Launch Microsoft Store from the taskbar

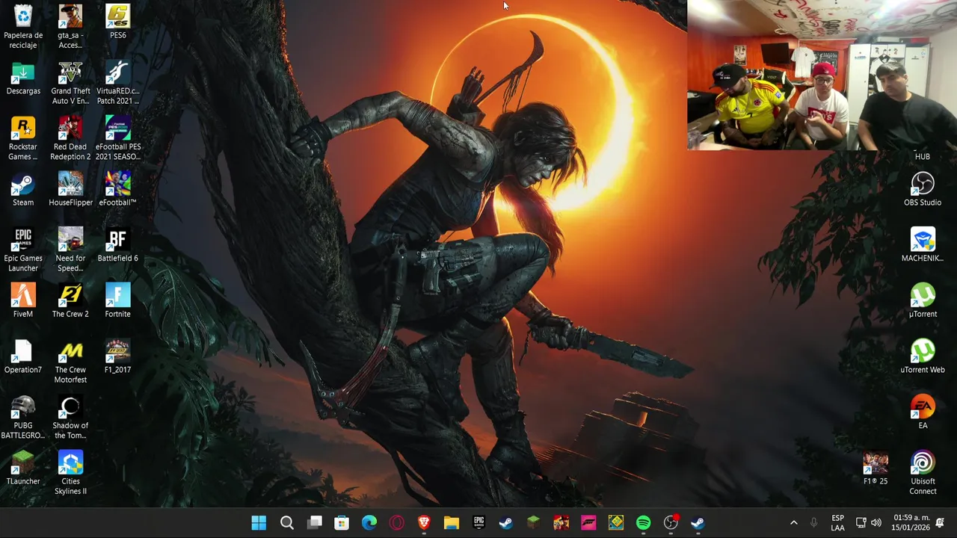(342, 523)
